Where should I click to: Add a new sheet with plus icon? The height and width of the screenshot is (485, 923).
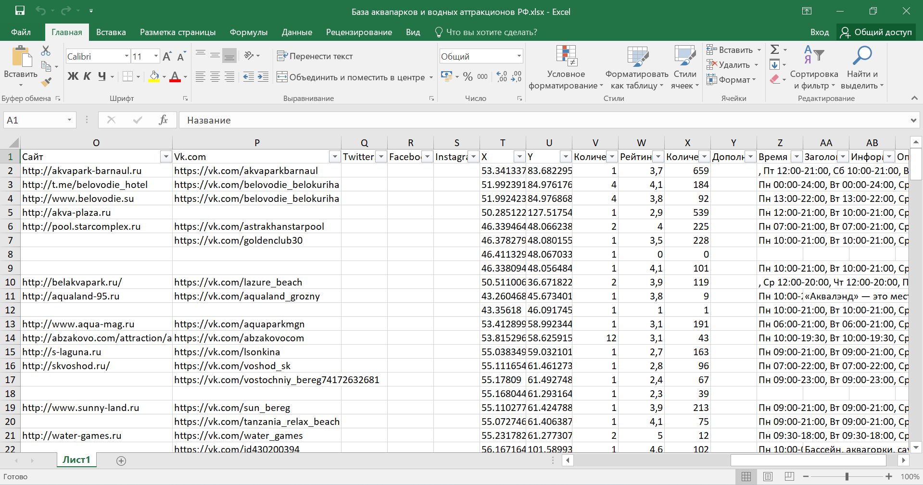[121, 461]
